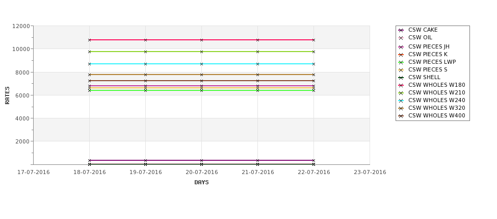This screenshot has height=219, width=497.
Task: Click the 12000 tick label on RATES axis
Action: coord(21,26)
